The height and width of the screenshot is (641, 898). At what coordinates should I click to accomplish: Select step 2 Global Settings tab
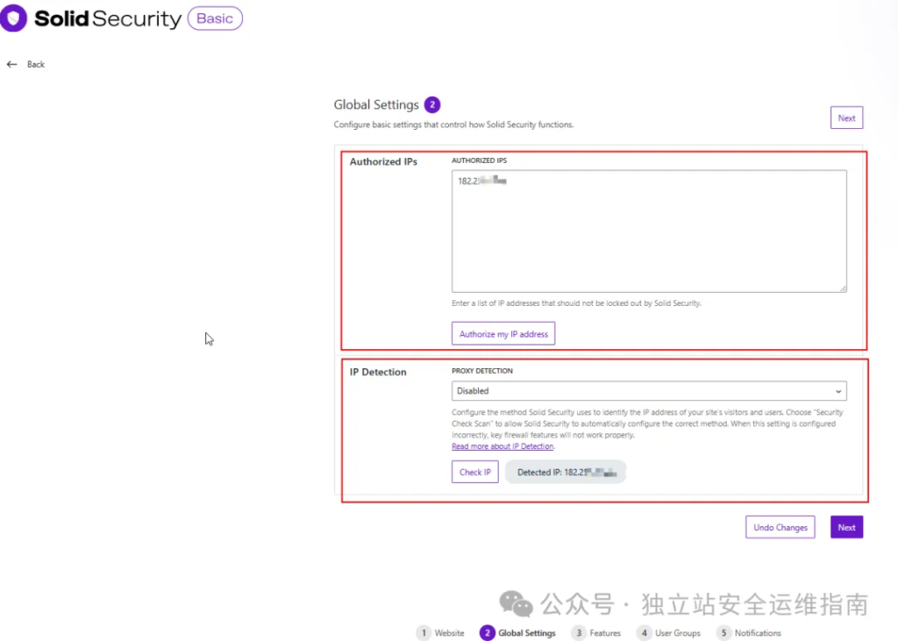point(517,632)
